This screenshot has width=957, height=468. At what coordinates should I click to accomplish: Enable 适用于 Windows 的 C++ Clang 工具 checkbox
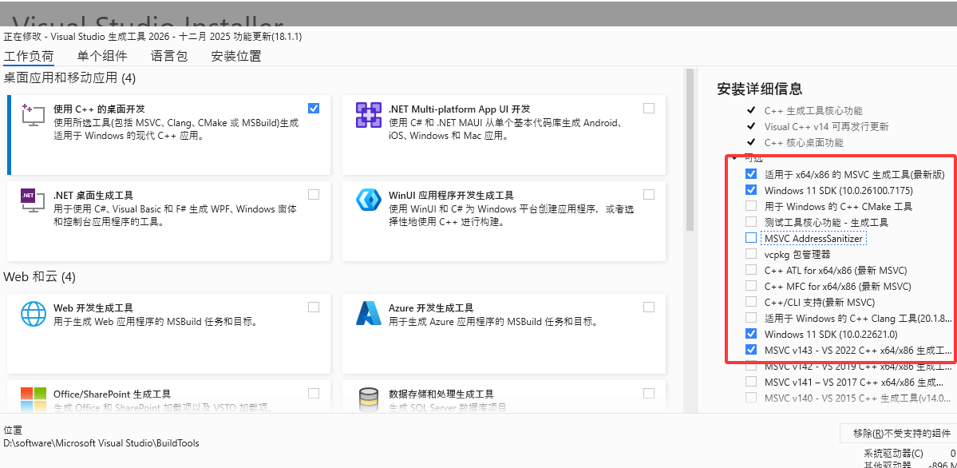point(751,318)
